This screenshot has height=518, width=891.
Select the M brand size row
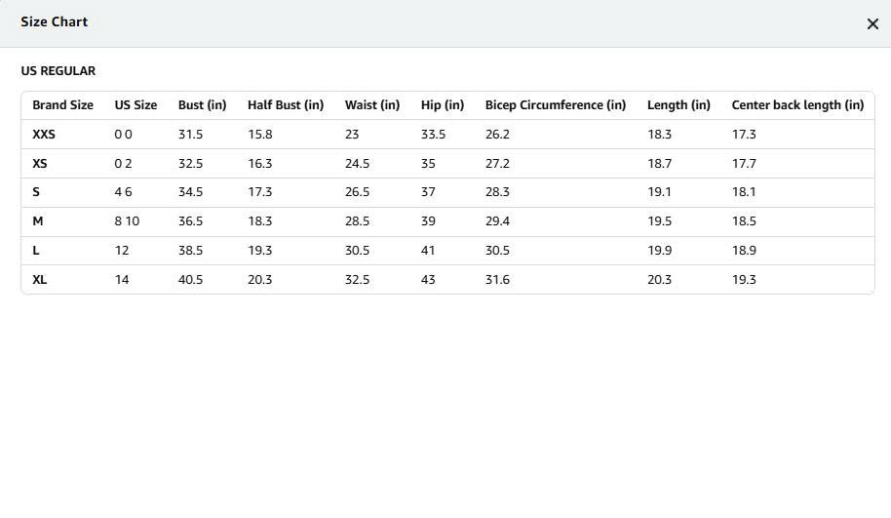[x=38, y=221]
